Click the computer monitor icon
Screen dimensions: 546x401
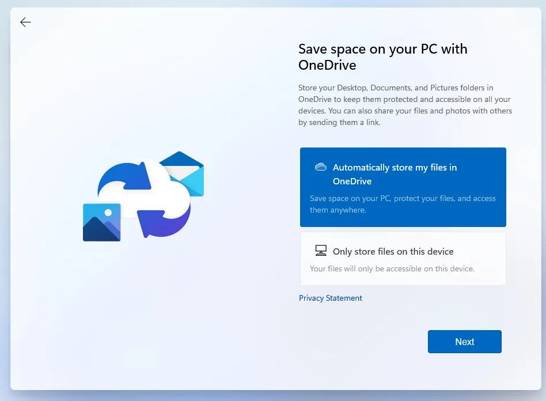click(x=321, y=251)
